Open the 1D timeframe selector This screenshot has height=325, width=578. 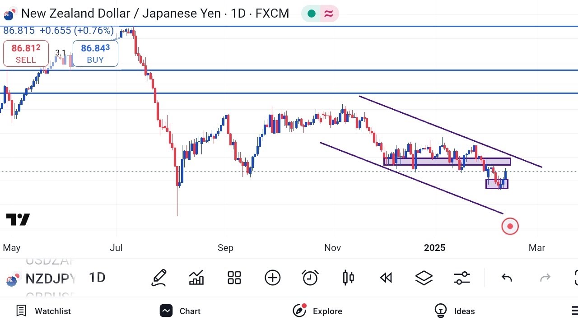[97, 278]
